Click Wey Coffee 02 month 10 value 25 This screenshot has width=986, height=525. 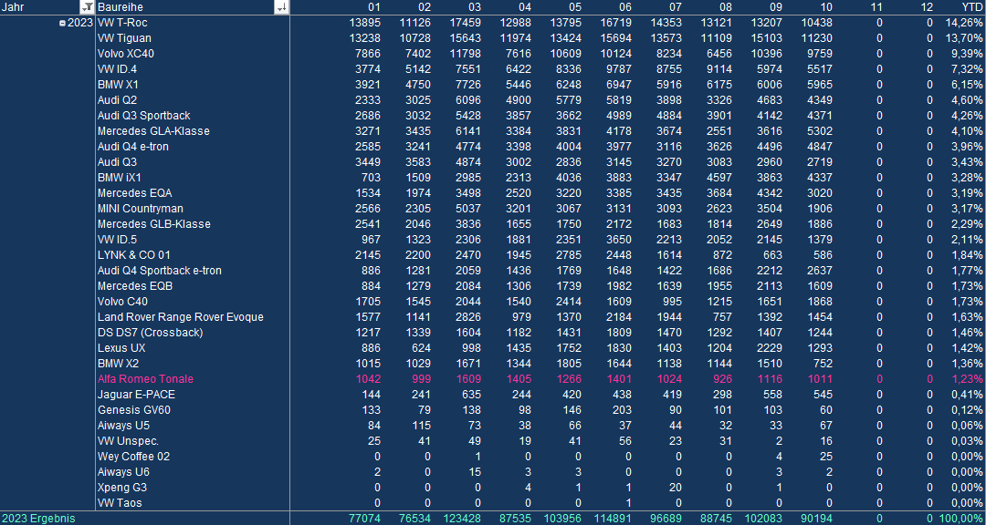tap(826, 457)
